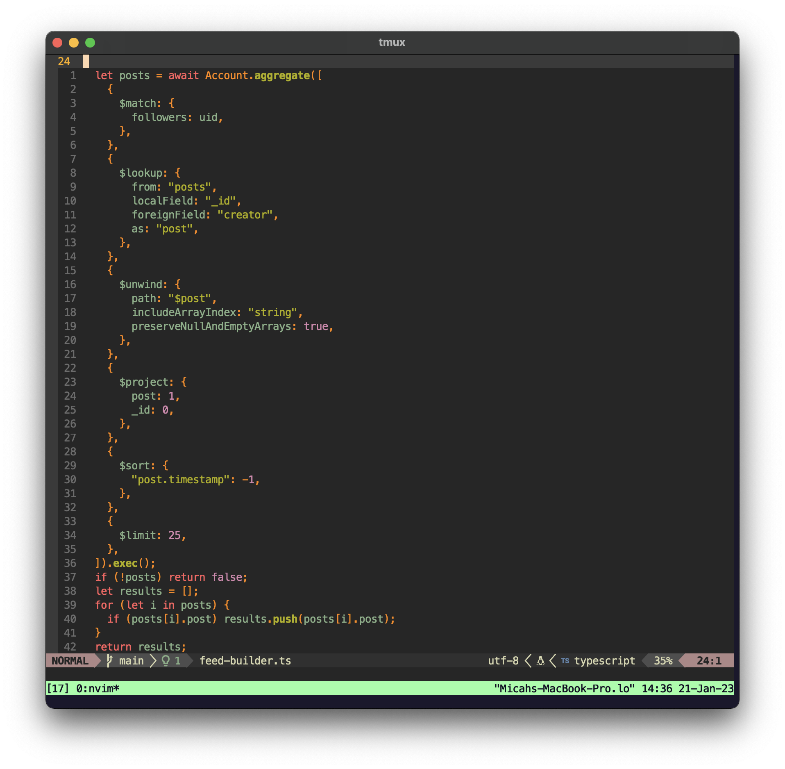Click the TS TypeScript filetype icon

coord(565,660)
